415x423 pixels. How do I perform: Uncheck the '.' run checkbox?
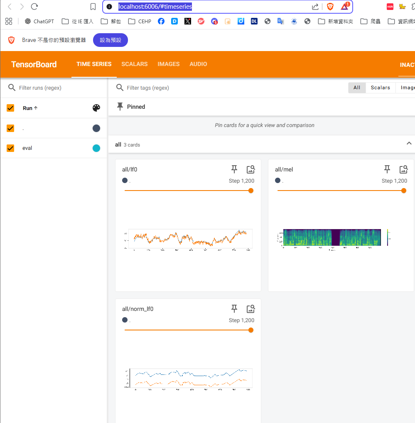11,128
